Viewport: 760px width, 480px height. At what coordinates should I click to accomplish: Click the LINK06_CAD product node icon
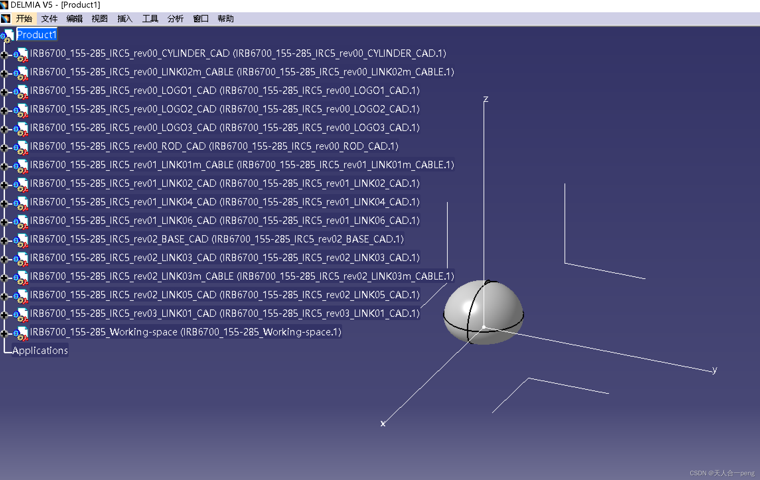click(21, 222)
